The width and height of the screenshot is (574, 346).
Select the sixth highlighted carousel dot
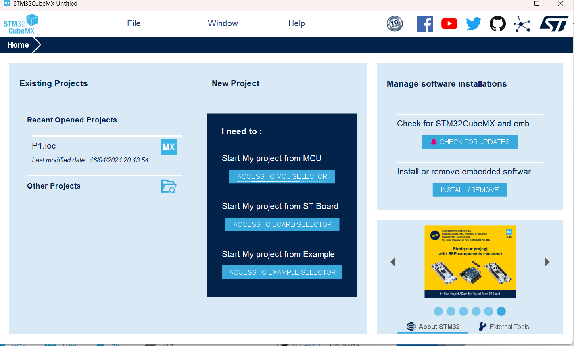(x=501, y=311)
